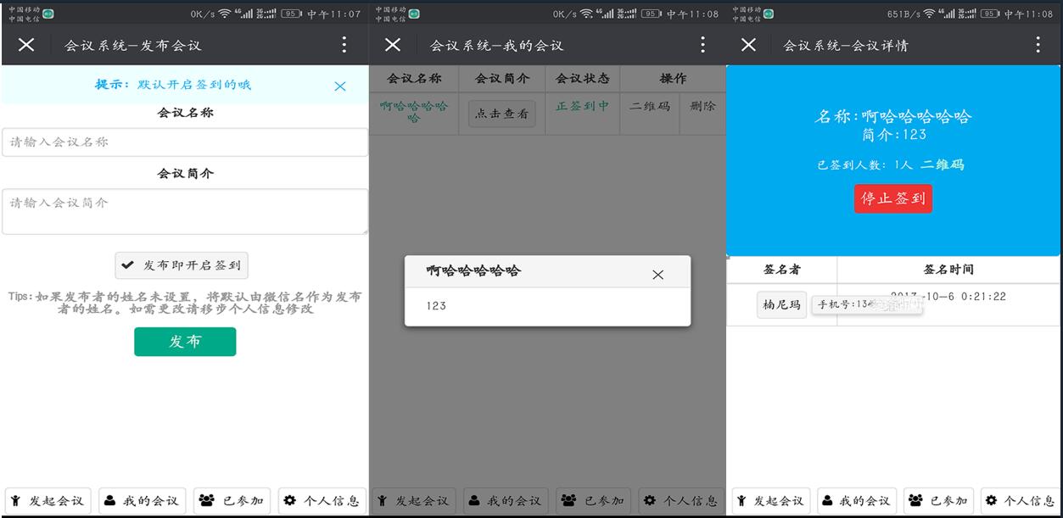The height and width of the screenshot is (518, 1063).
Task: Tap the 发起会议 icon in bottom bar
Action: pyautogui.click(x=15, y=500)
